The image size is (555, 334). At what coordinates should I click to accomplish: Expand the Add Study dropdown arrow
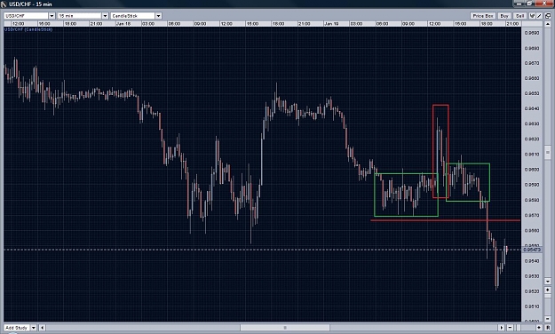(x=34, y=328)
